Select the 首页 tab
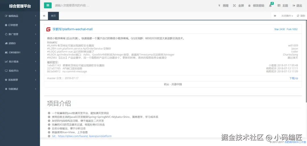 [x=53, y=16]
